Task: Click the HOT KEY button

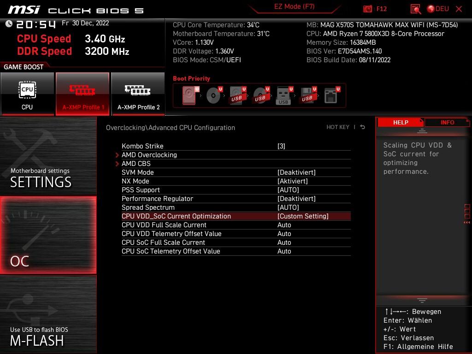Action: [338, 127]
